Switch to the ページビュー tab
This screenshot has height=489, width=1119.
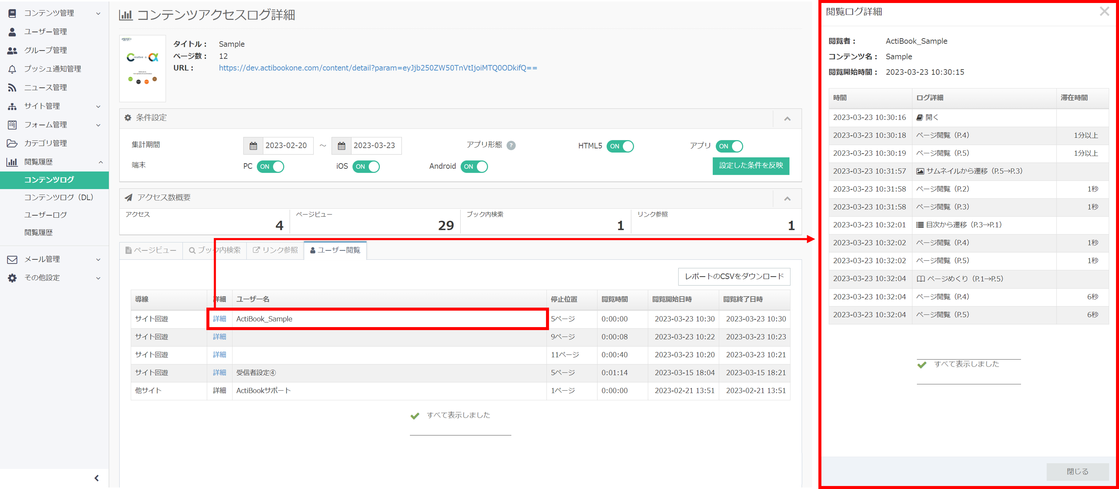coord(151,251)
